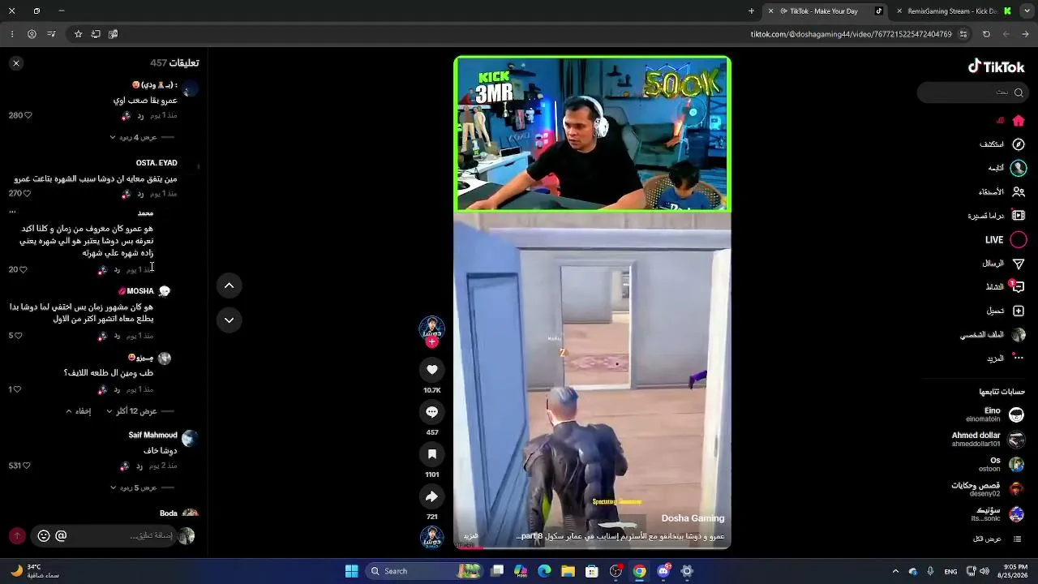1038x584 pixels.
Task: Like the reply with 1 like
Action: pos(18,389)
